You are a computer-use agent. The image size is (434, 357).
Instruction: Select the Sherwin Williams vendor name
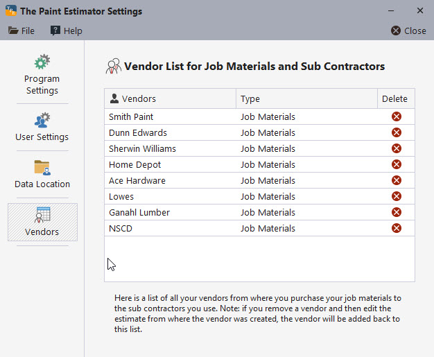pyautogui.click(x=142, y=149)
